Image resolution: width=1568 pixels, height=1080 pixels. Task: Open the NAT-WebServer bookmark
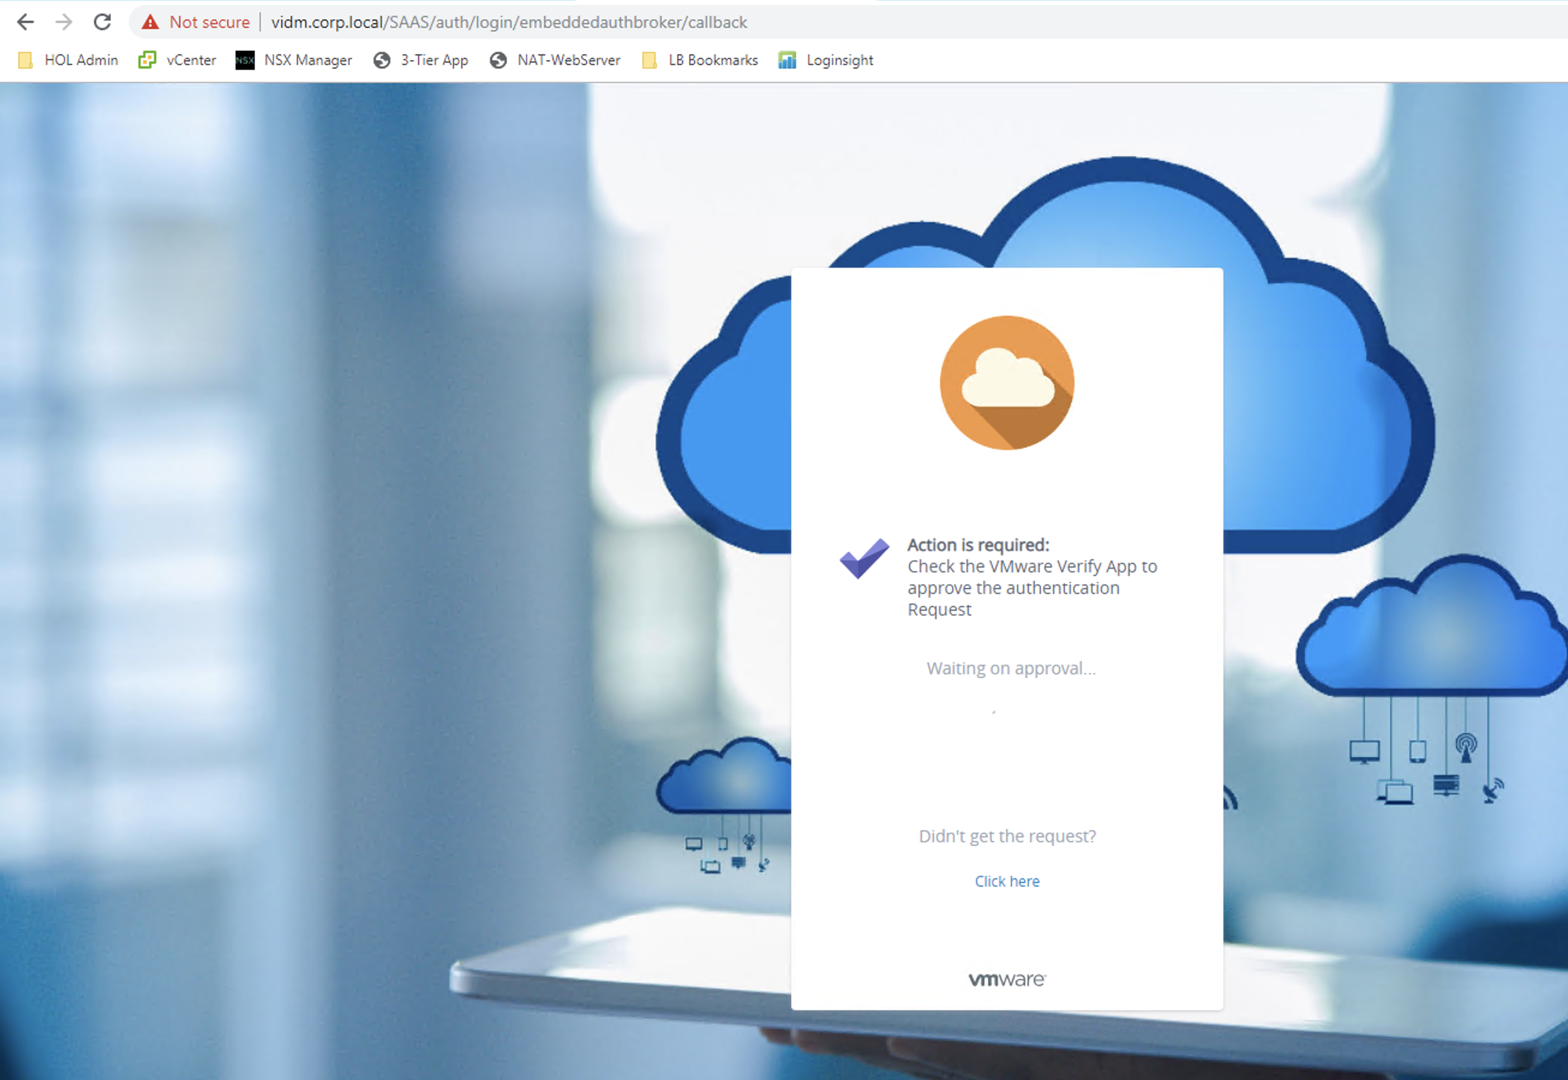555,60
